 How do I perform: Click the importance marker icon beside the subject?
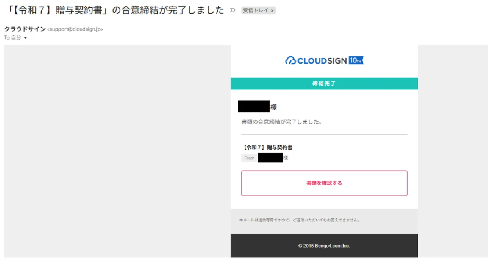(x=233, y=10)
